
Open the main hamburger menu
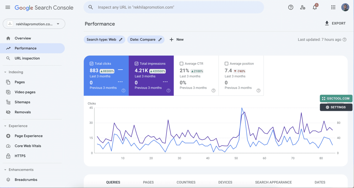[x=8, y=7]
